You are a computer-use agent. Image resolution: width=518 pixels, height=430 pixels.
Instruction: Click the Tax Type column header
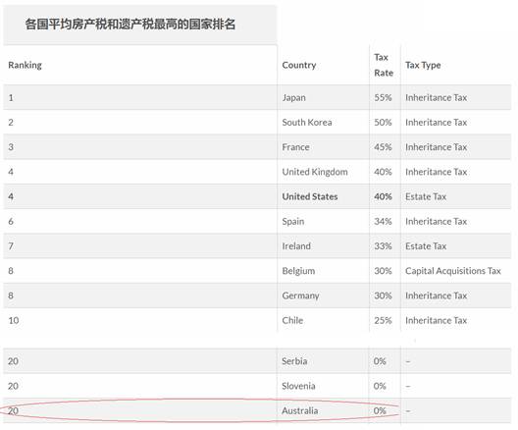pos(423,65)
